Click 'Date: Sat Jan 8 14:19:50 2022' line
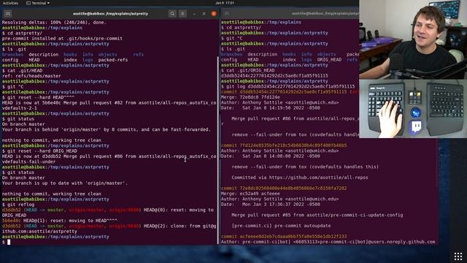This screenshot has width=467, height=263. [271, 108]
